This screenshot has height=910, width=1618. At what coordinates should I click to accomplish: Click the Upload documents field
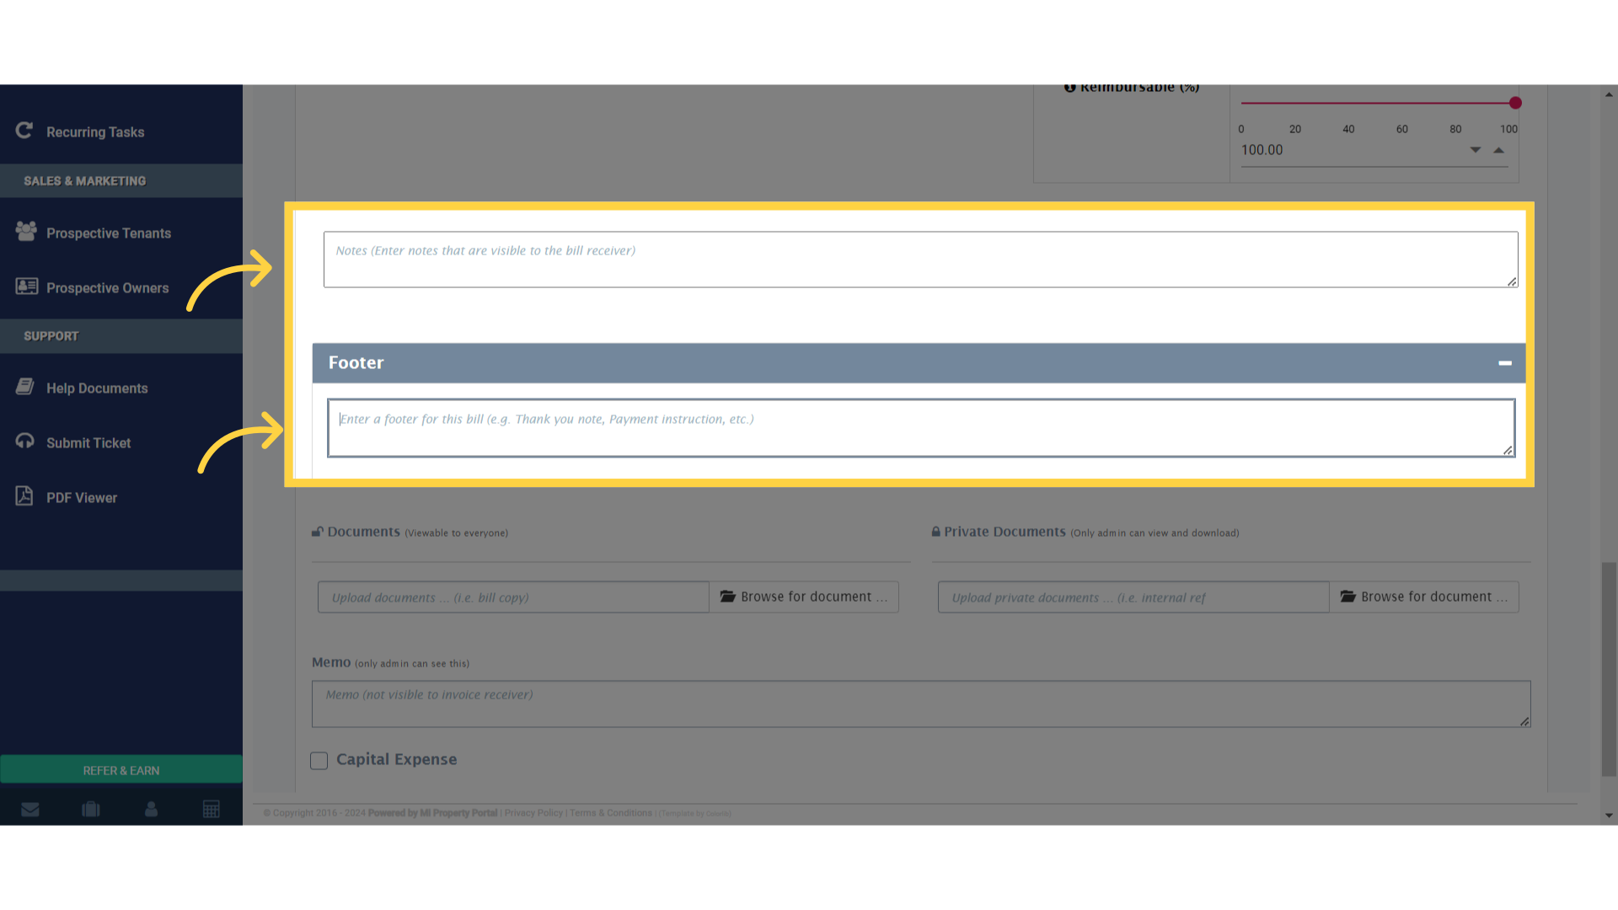click(x=513, y=597)
